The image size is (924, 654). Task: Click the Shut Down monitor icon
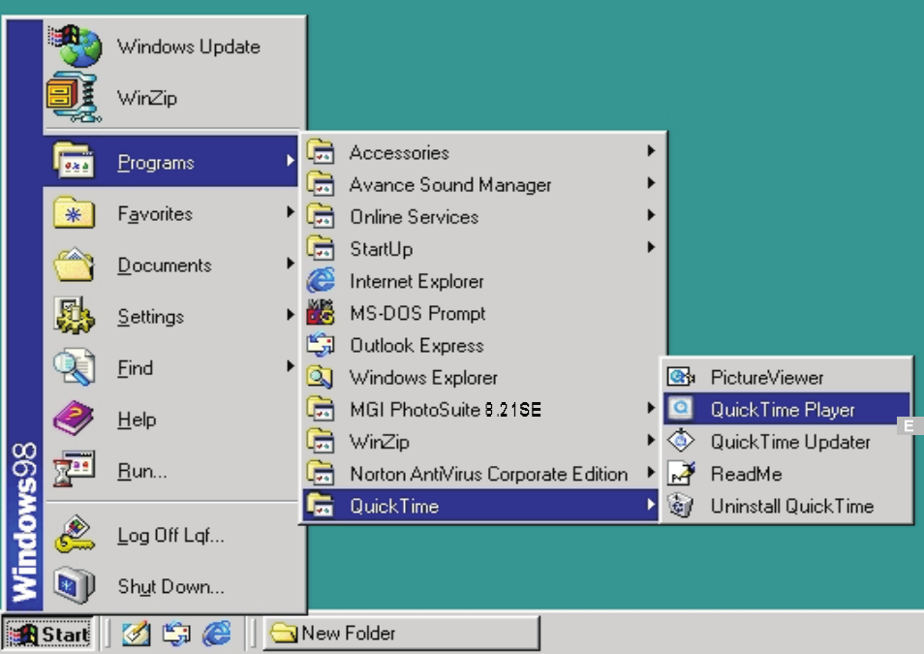pos(74,585)
